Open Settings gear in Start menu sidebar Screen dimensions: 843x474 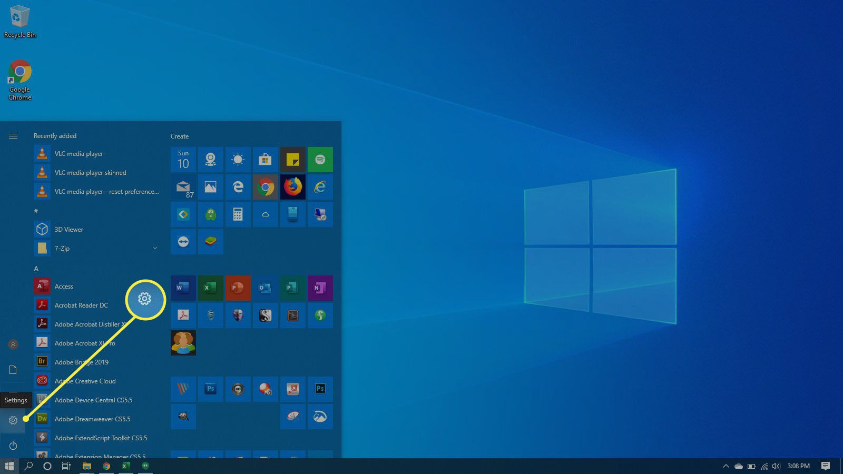[x=13, y=420]
